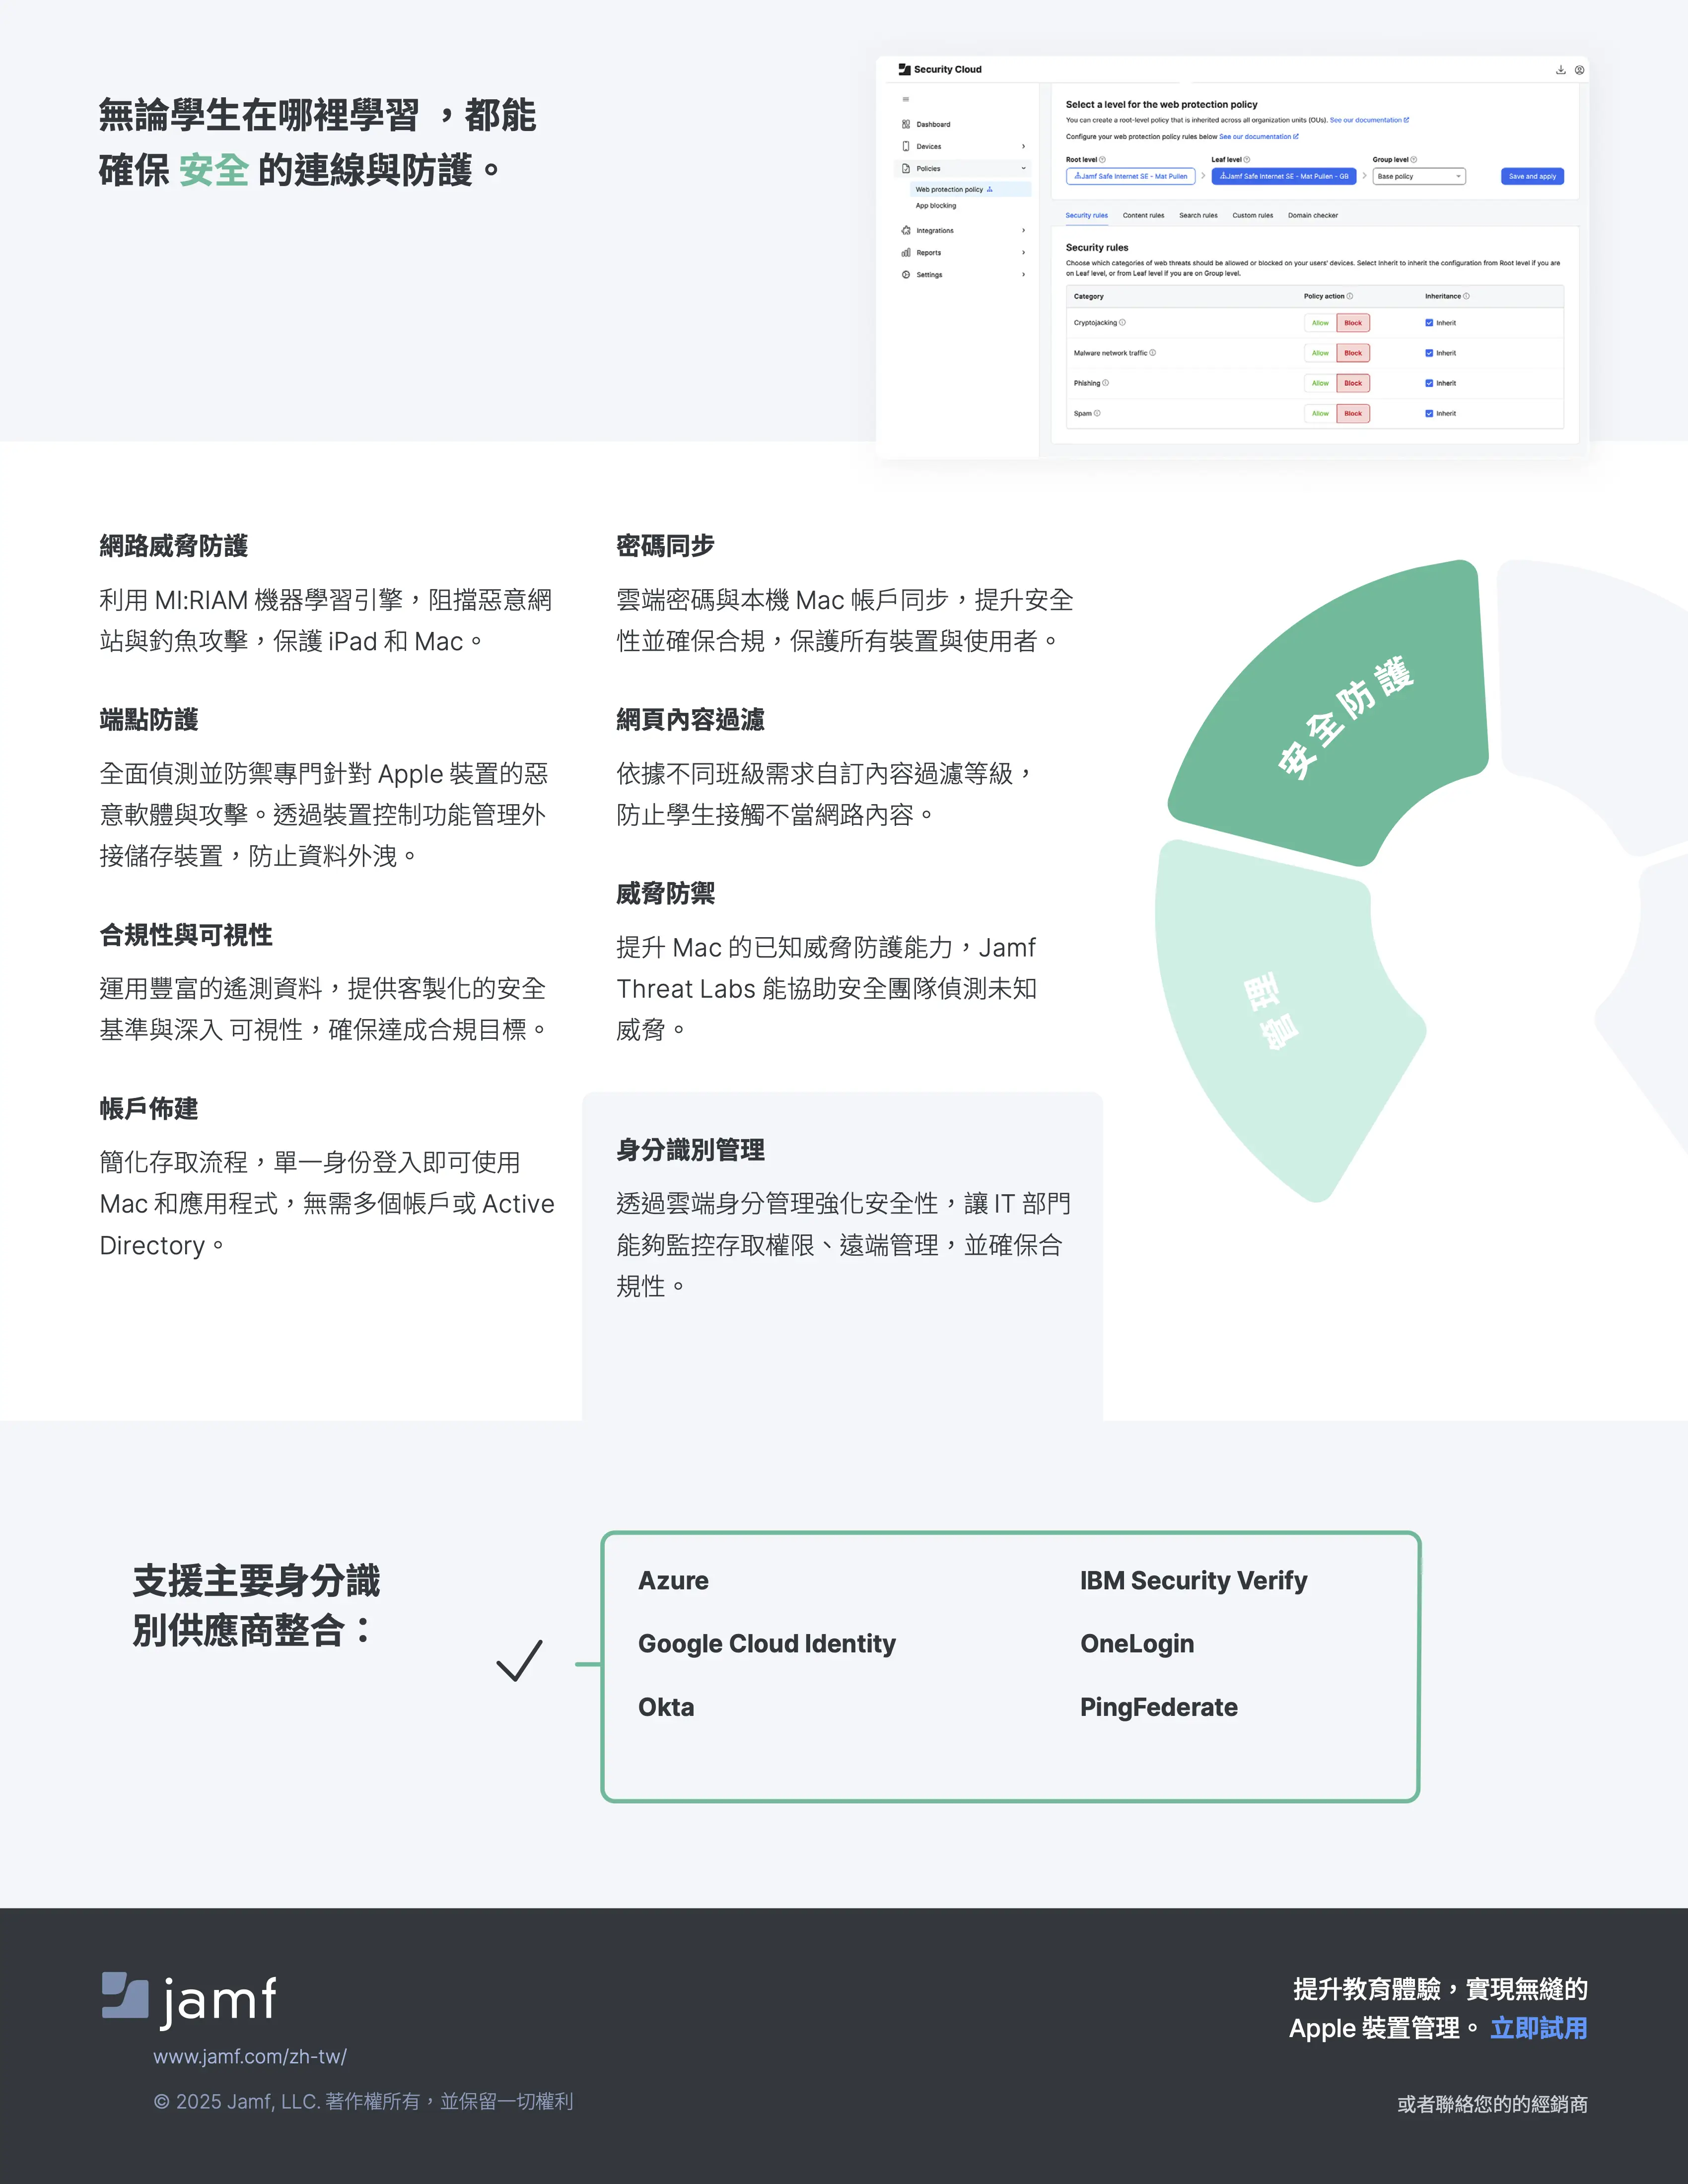Click the Settings gear icon in sidebar

click(x=906, y=274)
